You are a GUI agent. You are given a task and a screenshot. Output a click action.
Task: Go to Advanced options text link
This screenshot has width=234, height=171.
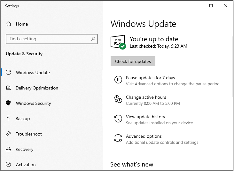[144, 136]
